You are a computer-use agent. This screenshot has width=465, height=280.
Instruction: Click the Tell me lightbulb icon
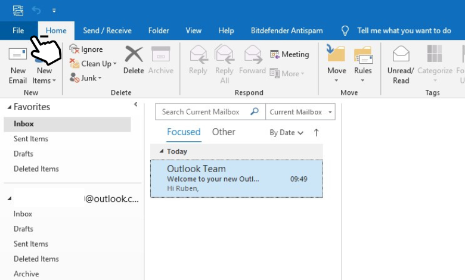pos(345,30)
